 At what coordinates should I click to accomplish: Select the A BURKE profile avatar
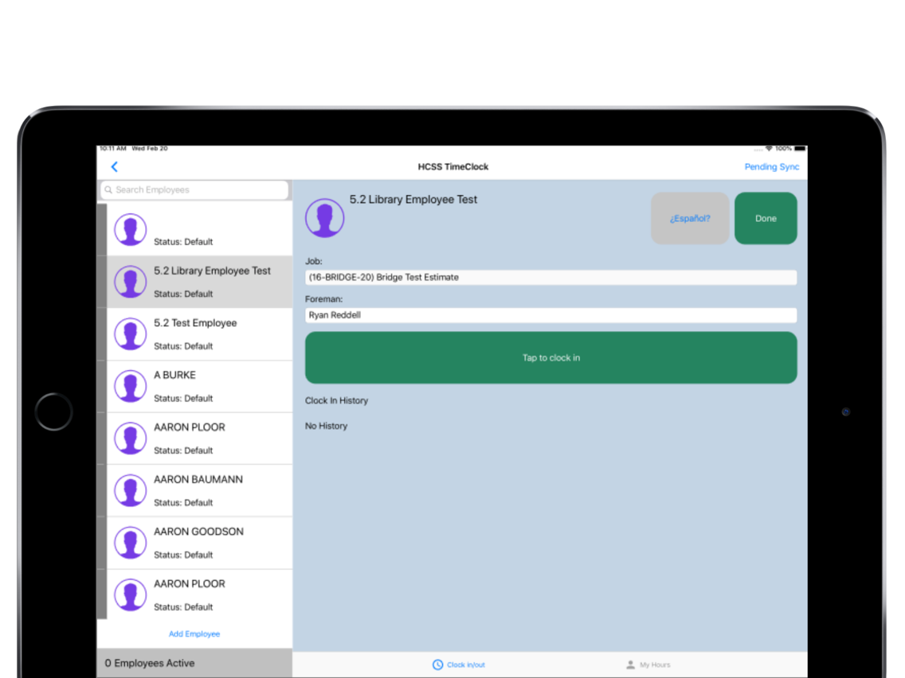coord(130,386)
